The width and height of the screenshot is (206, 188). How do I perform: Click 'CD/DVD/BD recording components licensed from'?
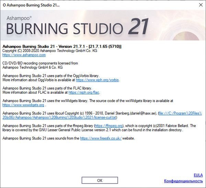click(x=40, y=63)
